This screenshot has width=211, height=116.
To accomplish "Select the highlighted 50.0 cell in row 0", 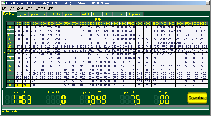I will [x=19, y=85].
